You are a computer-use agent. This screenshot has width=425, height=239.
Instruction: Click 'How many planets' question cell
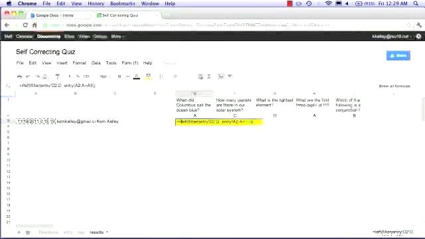[234, 105]
